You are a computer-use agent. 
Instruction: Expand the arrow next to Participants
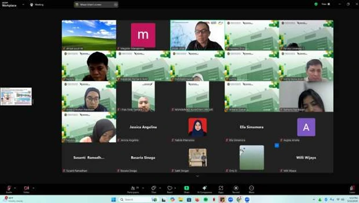pyautogui.click(x=143, y=188)
